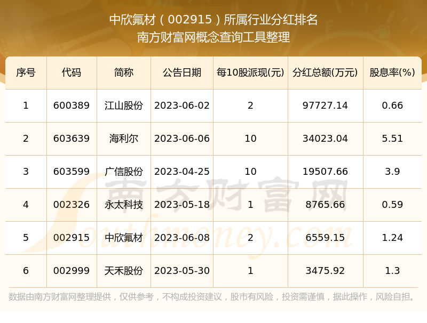Click dividend total 8765.66

(x=325, y=205)
